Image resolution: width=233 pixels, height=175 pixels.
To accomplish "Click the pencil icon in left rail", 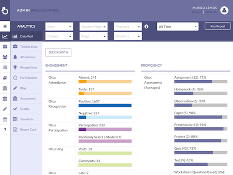I will coord(5,109).
